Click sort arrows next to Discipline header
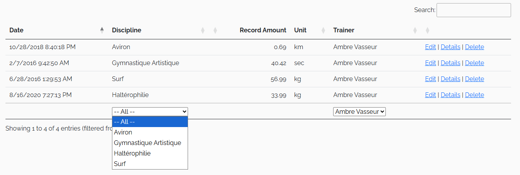 click(203, 30)
